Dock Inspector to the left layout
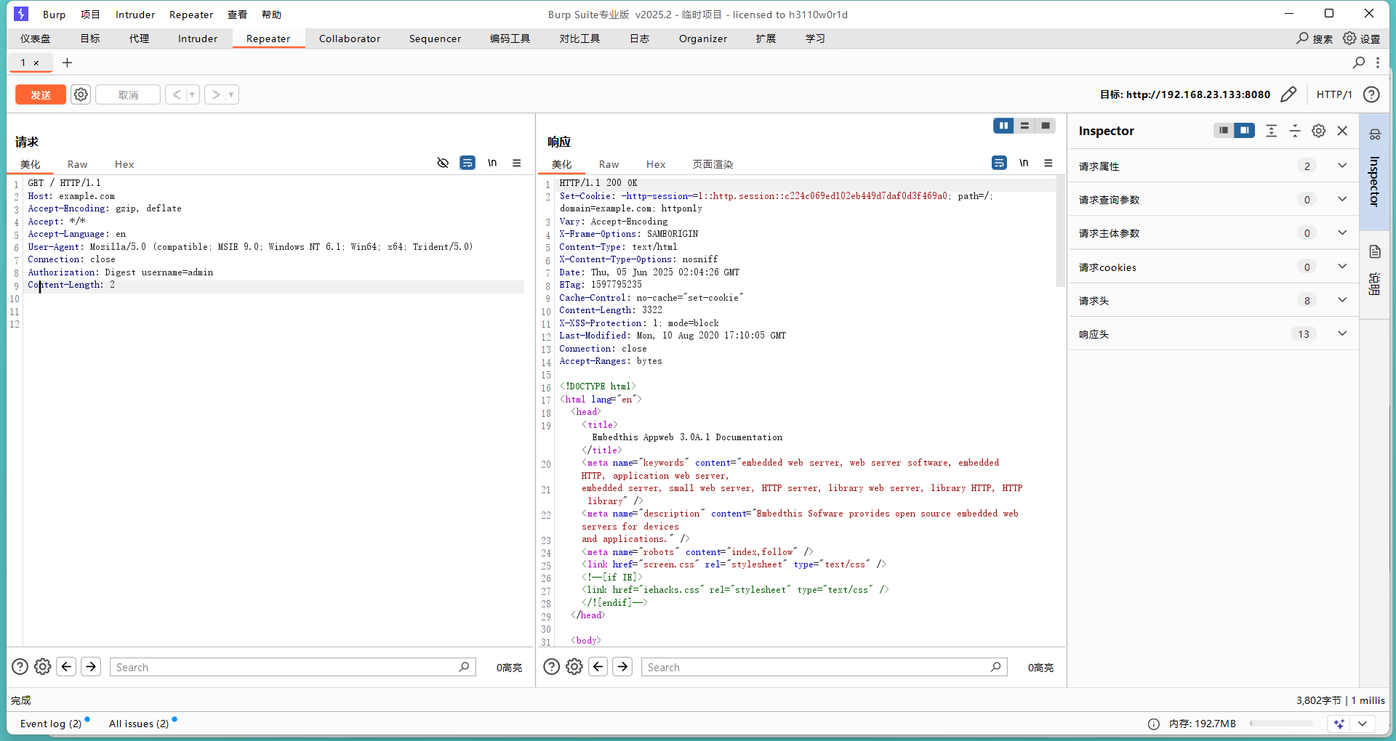This screenshot has width=1396, height=741. [1224, 130]
